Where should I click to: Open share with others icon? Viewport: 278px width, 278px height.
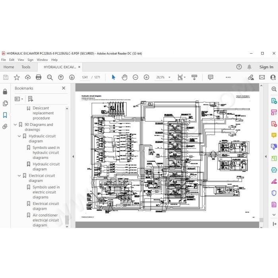click(x=273, y=77)
